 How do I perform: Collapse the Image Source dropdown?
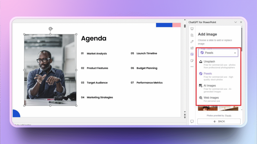[235, 53]
